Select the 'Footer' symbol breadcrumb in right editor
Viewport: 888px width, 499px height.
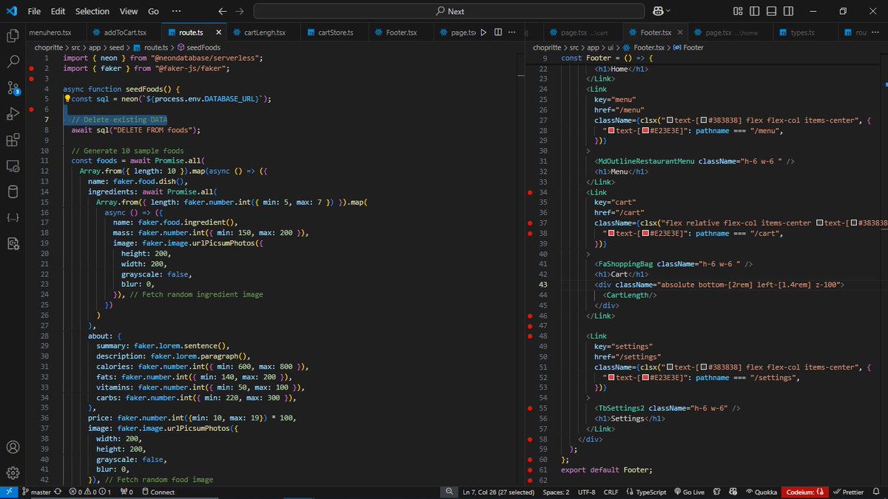[x=693, y=47]
